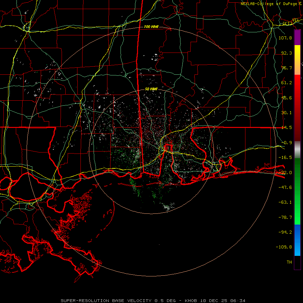Select the -32.0 legend value
The height and width of the screenshot is (303, 303).
tap(285, 173)
